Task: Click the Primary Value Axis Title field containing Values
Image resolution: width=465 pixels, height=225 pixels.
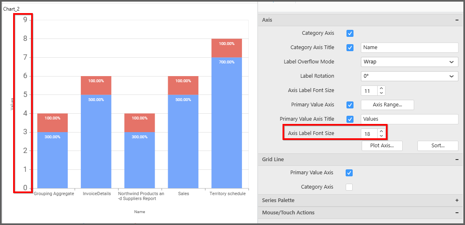Action: [x=409, y=119]
